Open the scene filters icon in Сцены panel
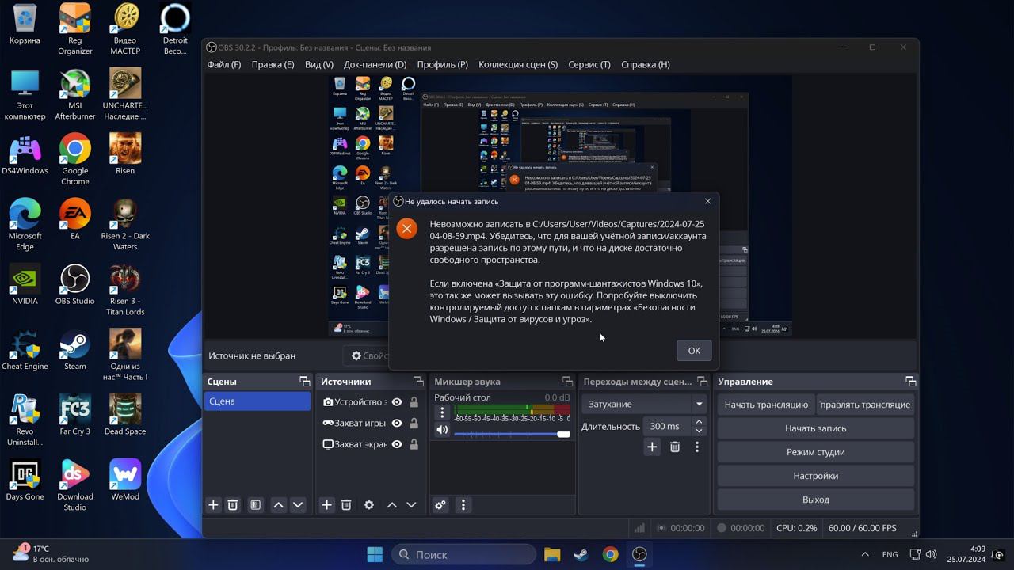Screen dimensions: 1014x570 (255, 505)
